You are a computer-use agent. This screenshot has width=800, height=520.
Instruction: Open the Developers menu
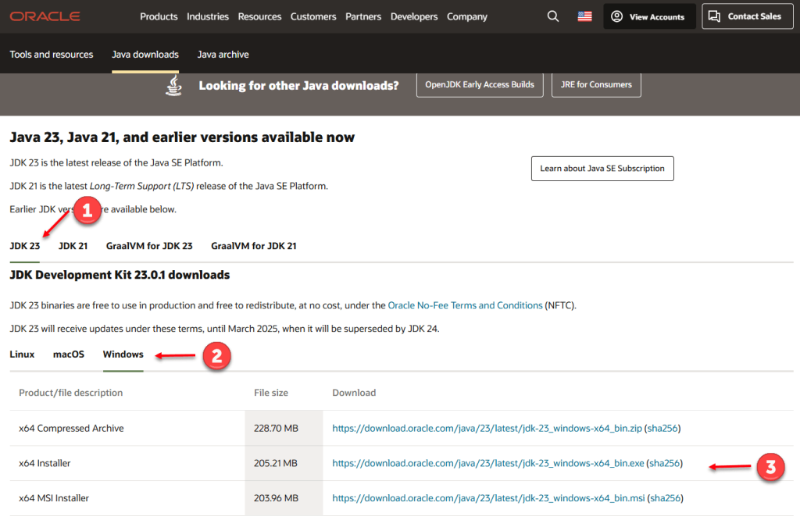(x=414, y=16)
